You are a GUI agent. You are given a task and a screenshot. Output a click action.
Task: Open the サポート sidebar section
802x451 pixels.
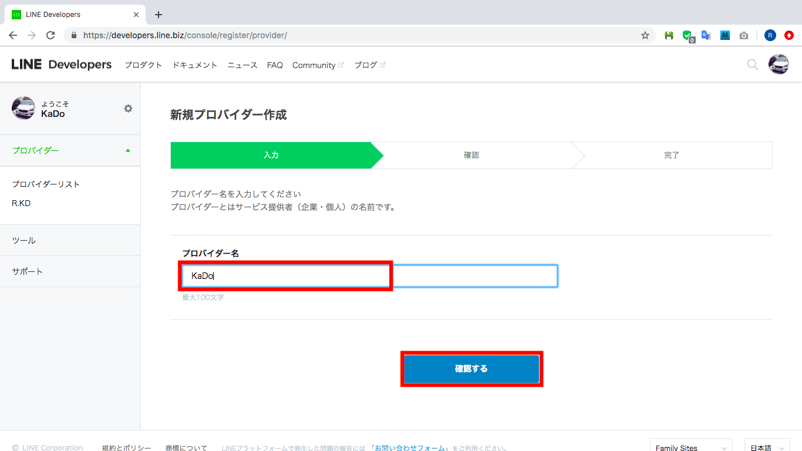[x=70, y=271]
